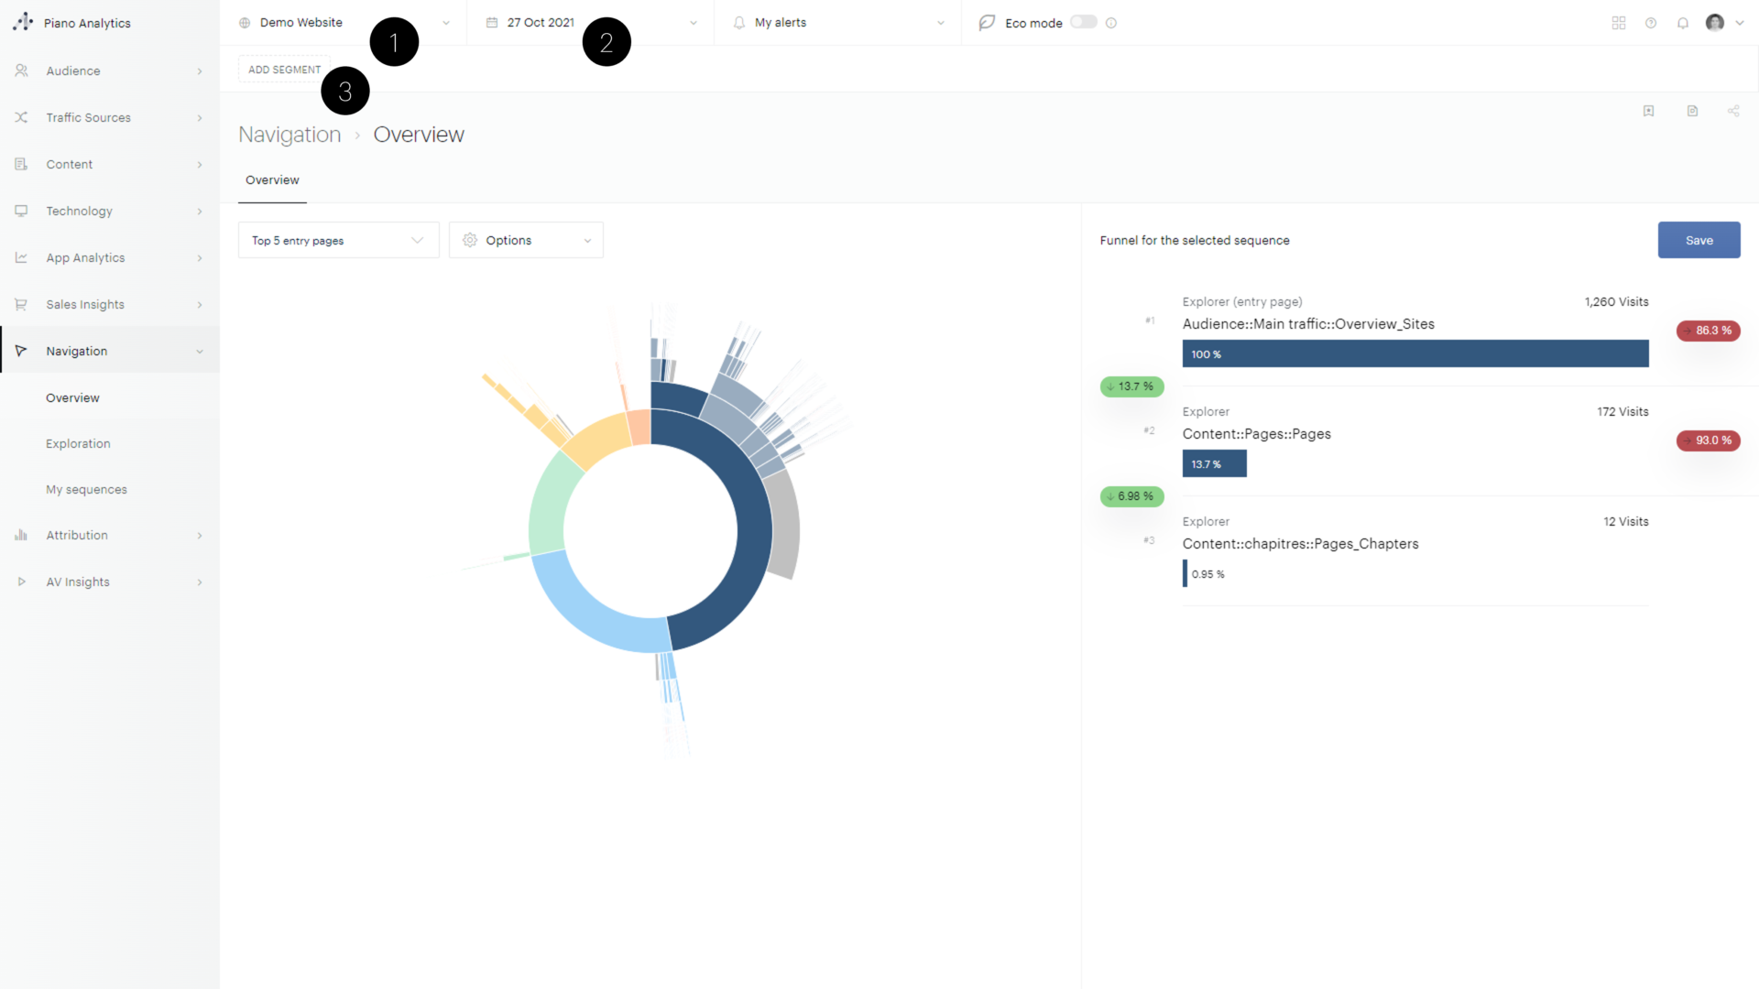
Task: Click the Technology monitor icon in sidebar
Action: [x=21, y=211]
